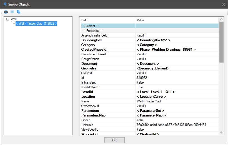The height and width of the screenshot is (145, 228).
Task: Open the BoundingBox field
Action: click(x=92, y=40)
